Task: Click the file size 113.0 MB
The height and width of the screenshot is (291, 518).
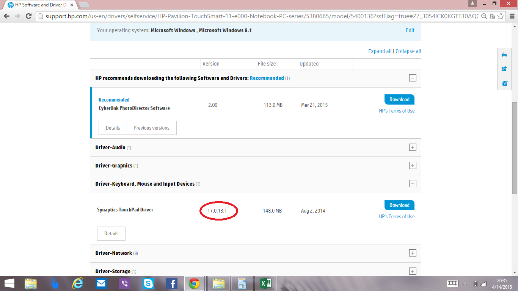Action: coord(273,105)
